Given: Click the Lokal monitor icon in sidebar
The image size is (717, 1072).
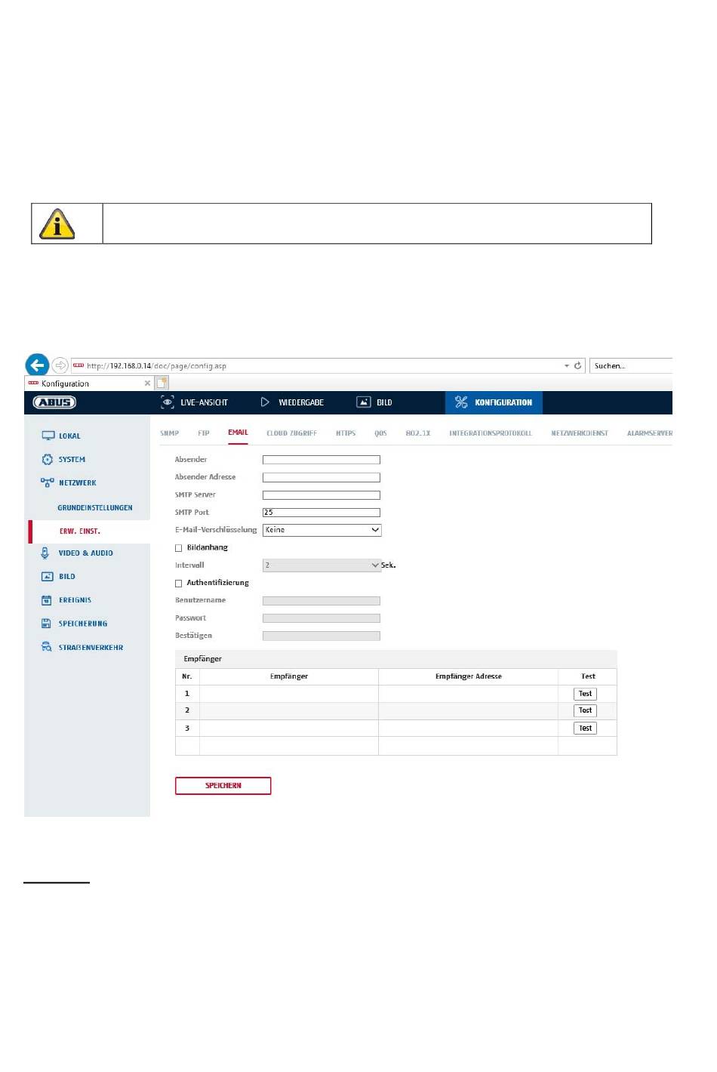Looking at the screenshot, I should pyautogui.click(x=48, y=436).
